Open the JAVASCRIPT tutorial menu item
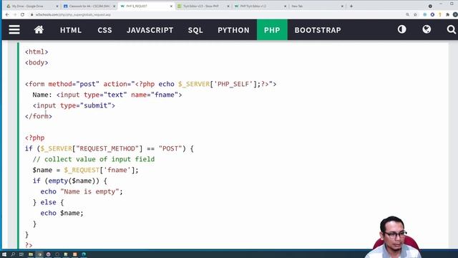 (150, 30)
